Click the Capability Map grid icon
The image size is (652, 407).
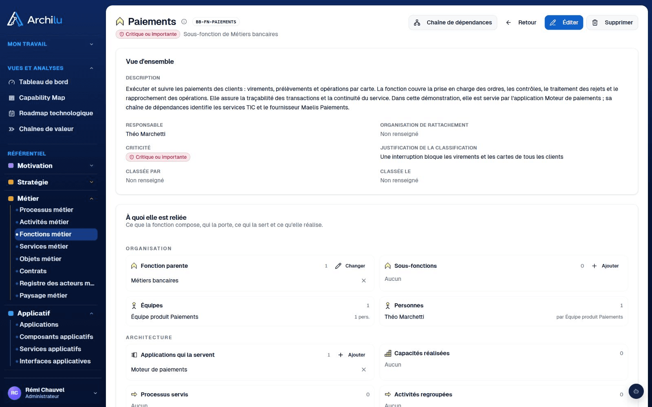[11, 98]
